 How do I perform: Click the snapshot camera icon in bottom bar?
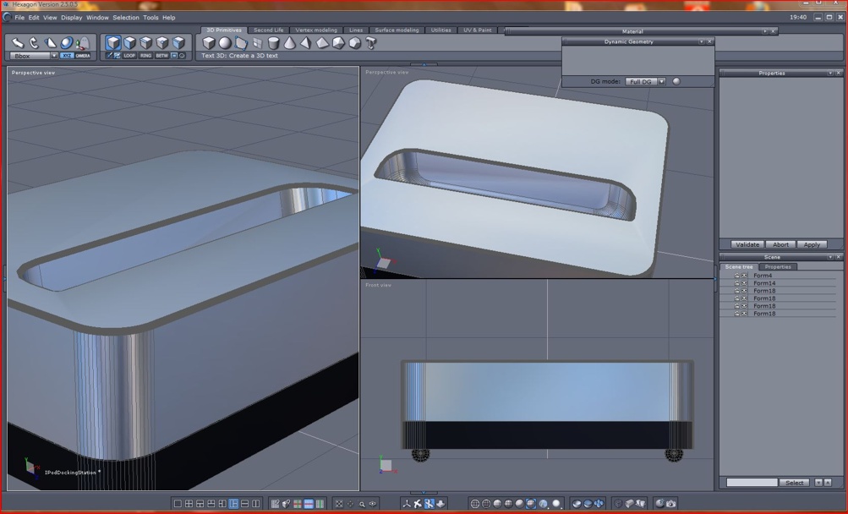coord(670,504)
